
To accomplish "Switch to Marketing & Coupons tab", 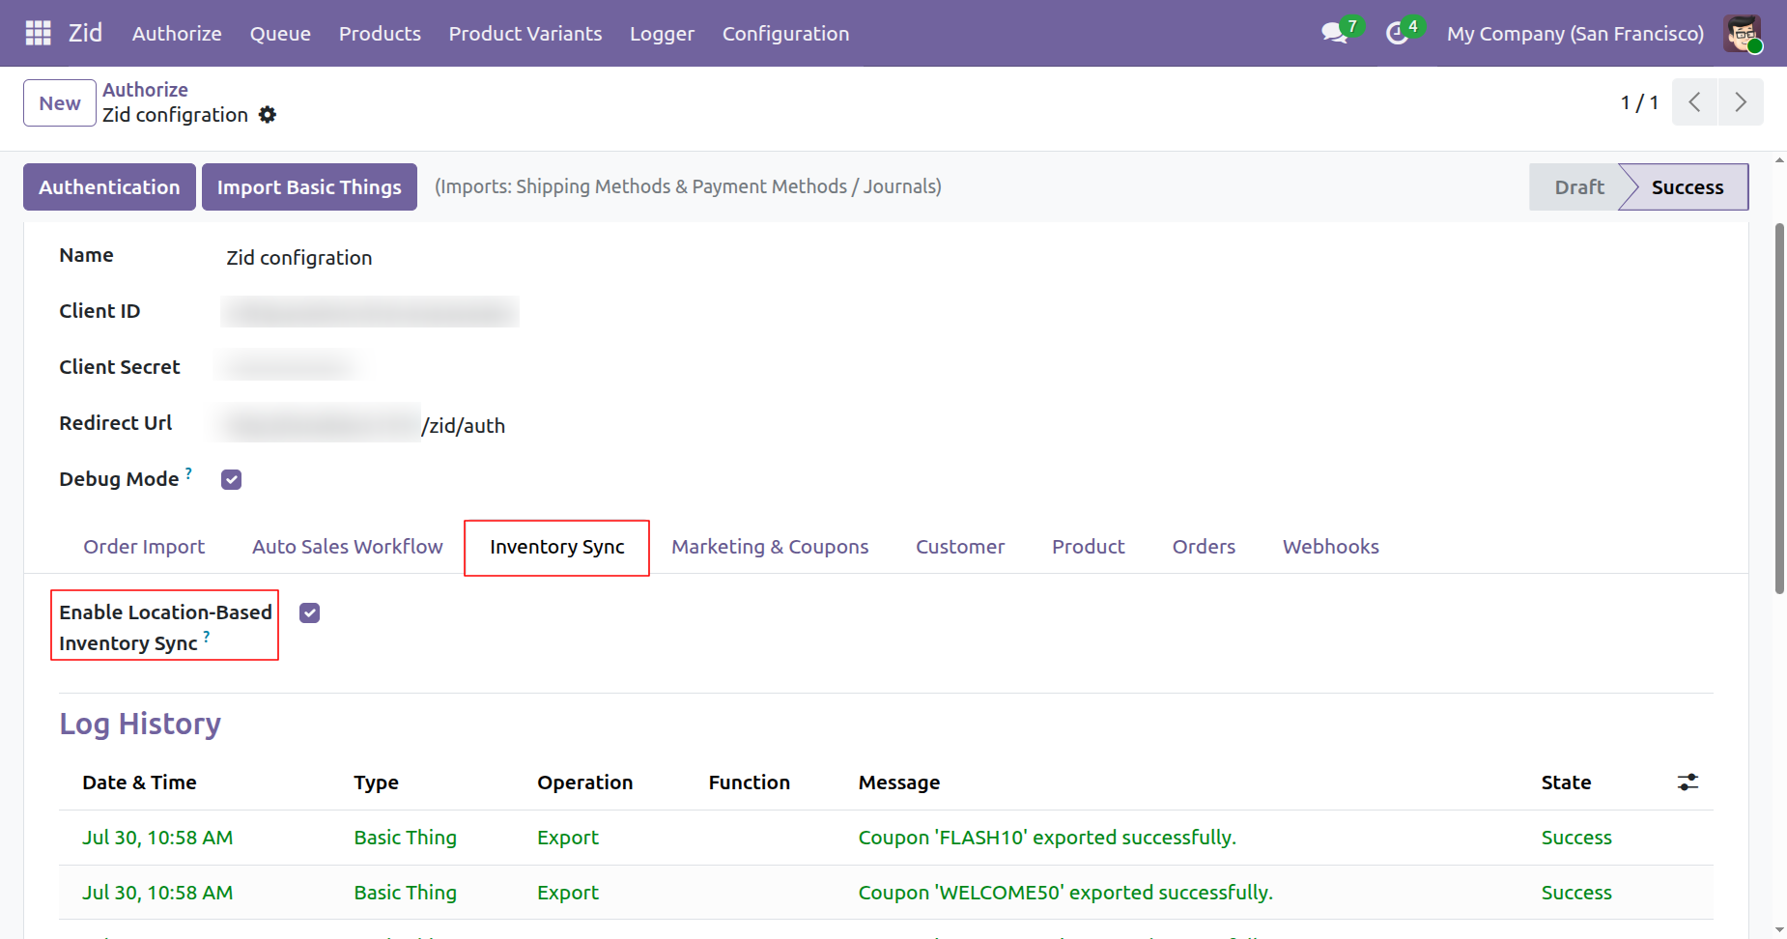I will point(770,547).
